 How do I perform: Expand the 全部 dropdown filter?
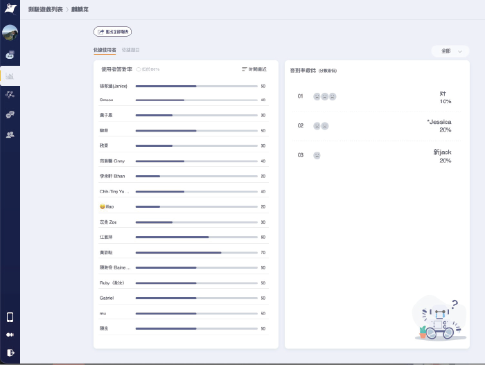(450, 51)
